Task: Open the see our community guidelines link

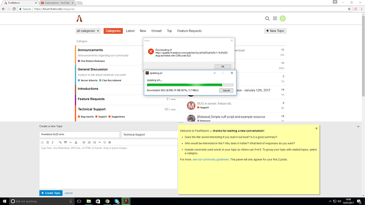Action: [x=211, y=160]
